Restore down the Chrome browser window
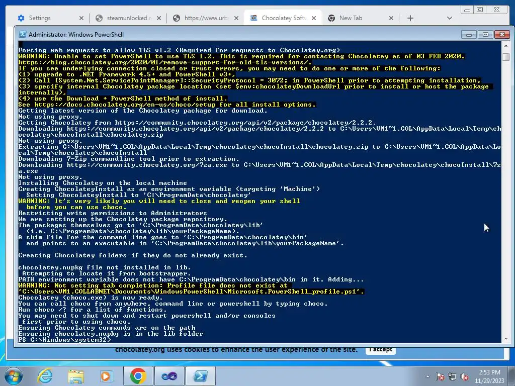Screen dimensions: 515x386 coord(480,10)
